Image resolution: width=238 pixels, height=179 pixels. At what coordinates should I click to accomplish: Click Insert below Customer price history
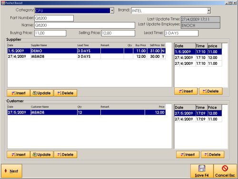tap(188, 155)
